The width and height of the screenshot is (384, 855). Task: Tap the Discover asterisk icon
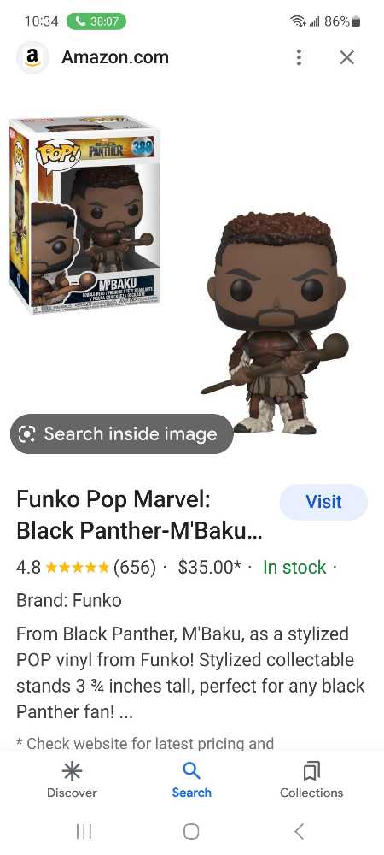tap(72, 771)
